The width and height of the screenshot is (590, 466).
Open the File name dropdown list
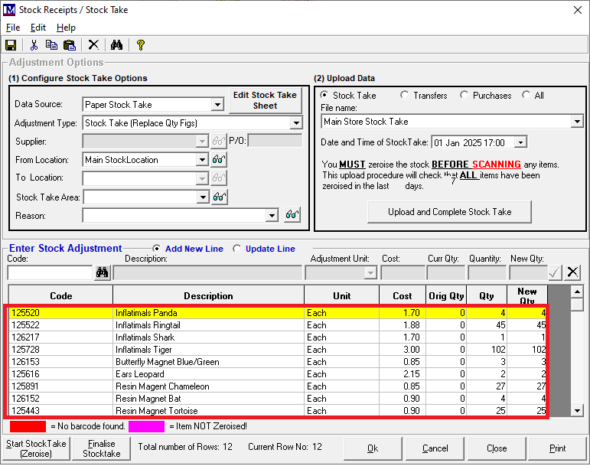577,122
